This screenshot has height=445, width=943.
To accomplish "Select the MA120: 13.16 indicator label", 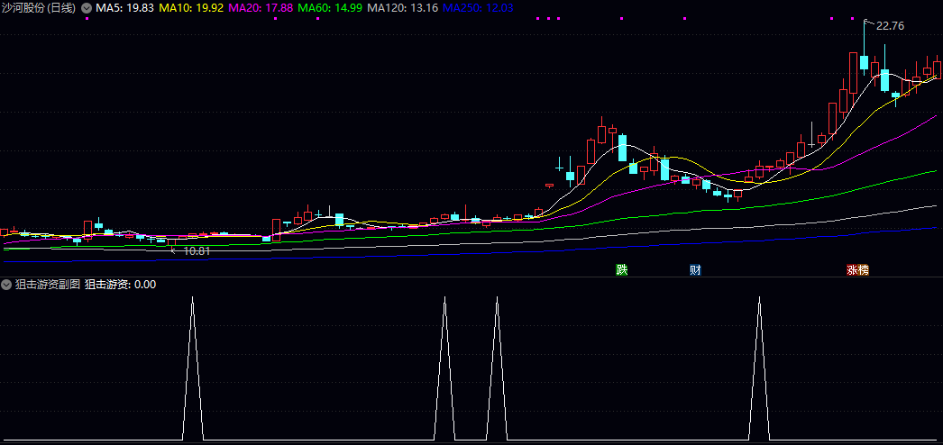I will pos(403,8).
